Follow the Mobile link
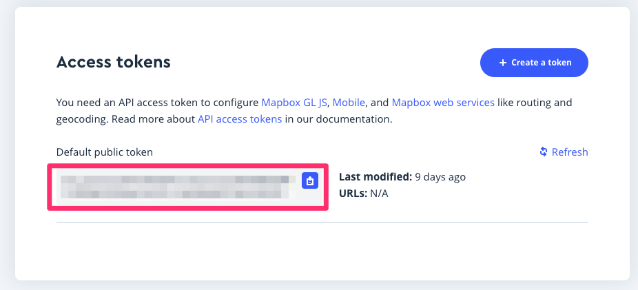The image size is (638, 290). pyautogui.click(x=349, y=103)
